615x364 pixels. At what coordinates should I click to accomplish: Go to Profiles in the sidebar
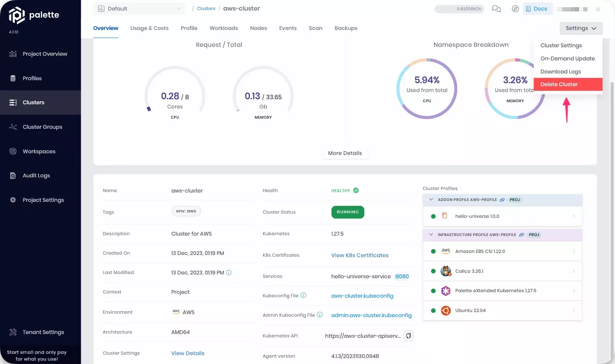[x=40, y=79]
